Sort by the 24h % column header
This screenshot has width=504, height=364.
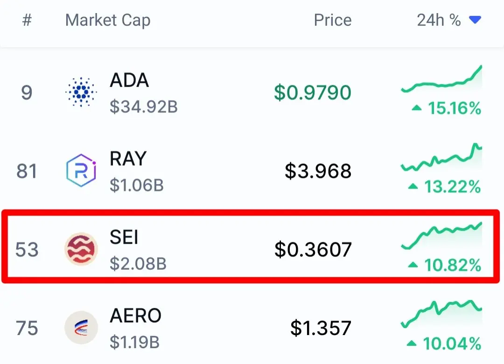(439, 20)
